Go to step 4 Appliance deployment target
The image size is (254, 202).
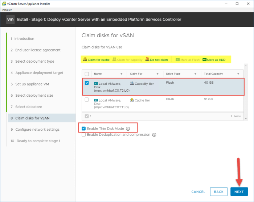pyautogui.click(x=37, y=73)
